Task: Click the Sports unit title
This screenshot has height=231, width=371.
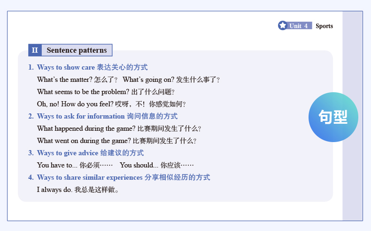Action: [324, 26]
